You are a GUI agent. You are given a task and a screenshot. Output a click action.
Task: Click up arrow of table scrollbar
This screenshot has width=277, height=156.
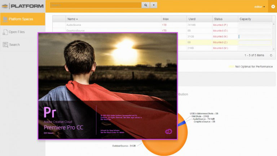pos(274,24)
